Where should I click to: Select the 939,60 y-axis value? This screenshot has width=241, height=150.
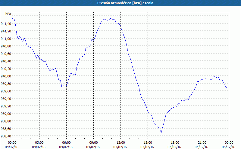pyautogui.click(x=6, y=91)
